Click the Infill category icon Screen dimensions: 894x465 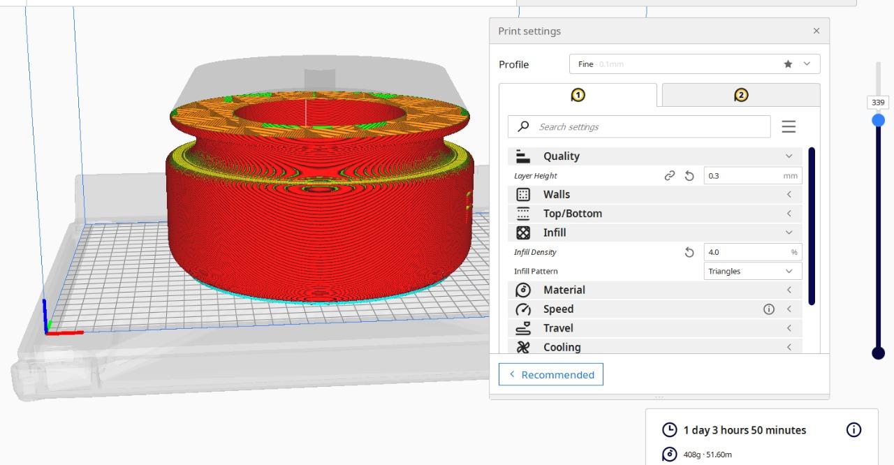tap(522, 232)
